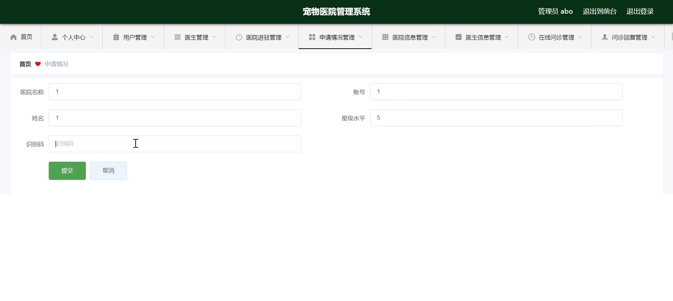The height and width of the screenshot is (301, 673).
Task: Open the 医院进驻管理 menu
Action: point(262,37)
